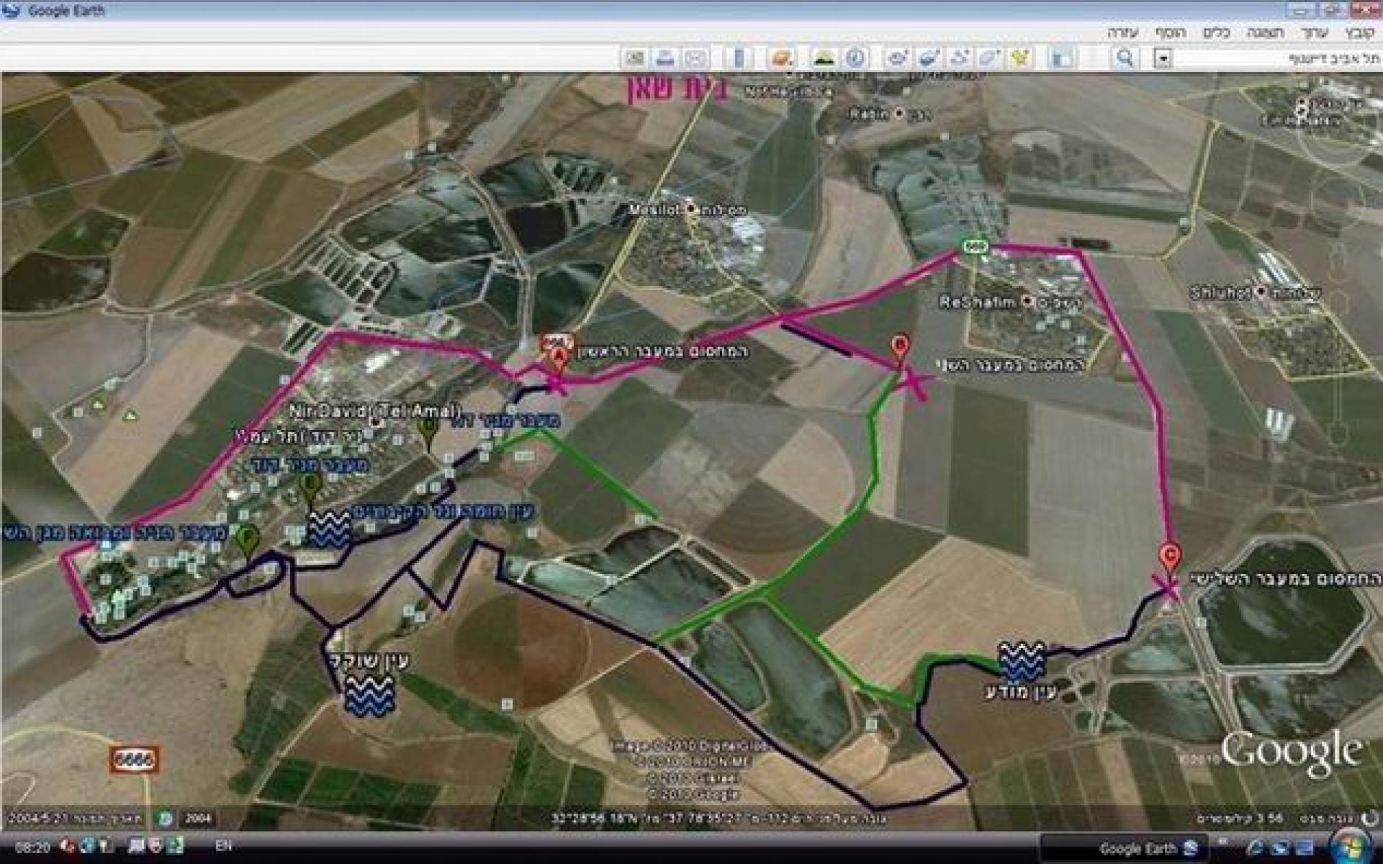This screenshot has height=864, width=1383.
Task: Click the green historical imagery clock icon
Action: click(166, 818)
